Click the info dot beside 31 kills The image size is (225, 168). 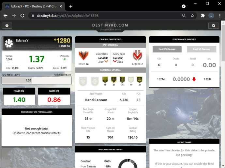pos(91,119)
